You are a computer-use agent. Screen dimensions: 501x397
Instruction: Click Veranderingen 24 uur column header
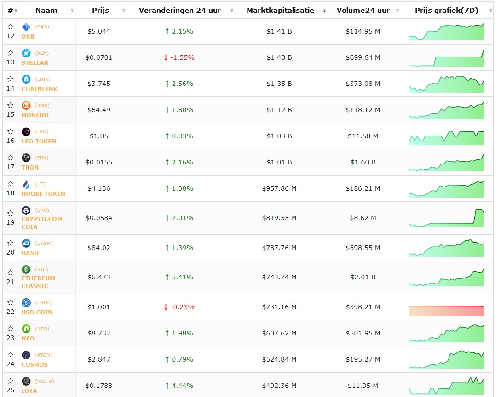click(x=179, y=11)
